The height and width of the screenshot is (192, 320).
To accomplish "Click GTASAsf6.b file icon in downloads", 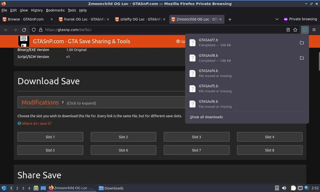I will [192, 104].
